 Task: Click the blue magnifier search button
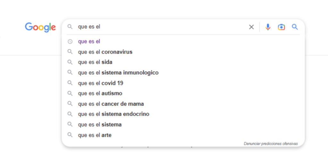pyautogui.click(x=295, y=27)
